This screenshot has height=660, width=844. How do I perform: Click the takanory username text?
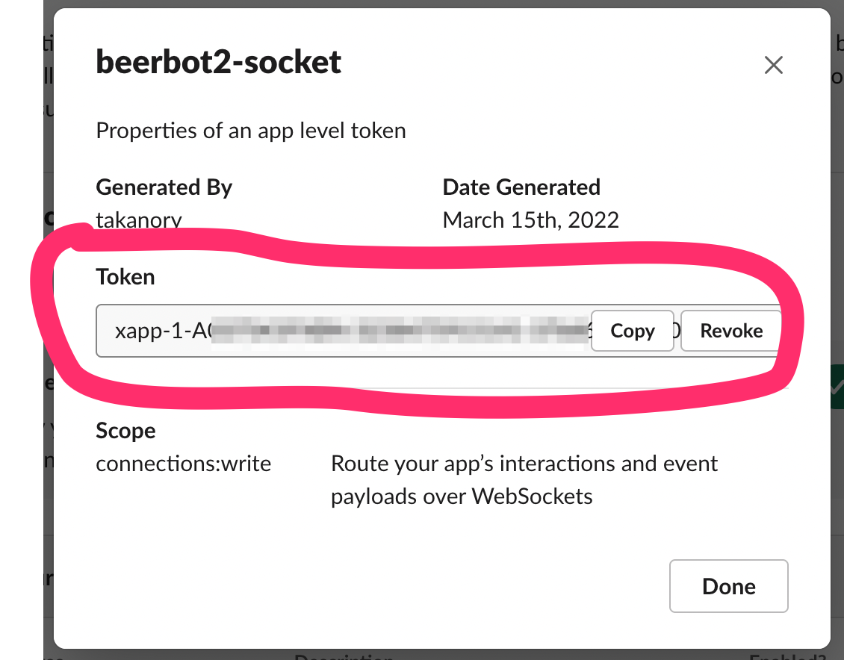pyautogui.click(x=139, y=220)
